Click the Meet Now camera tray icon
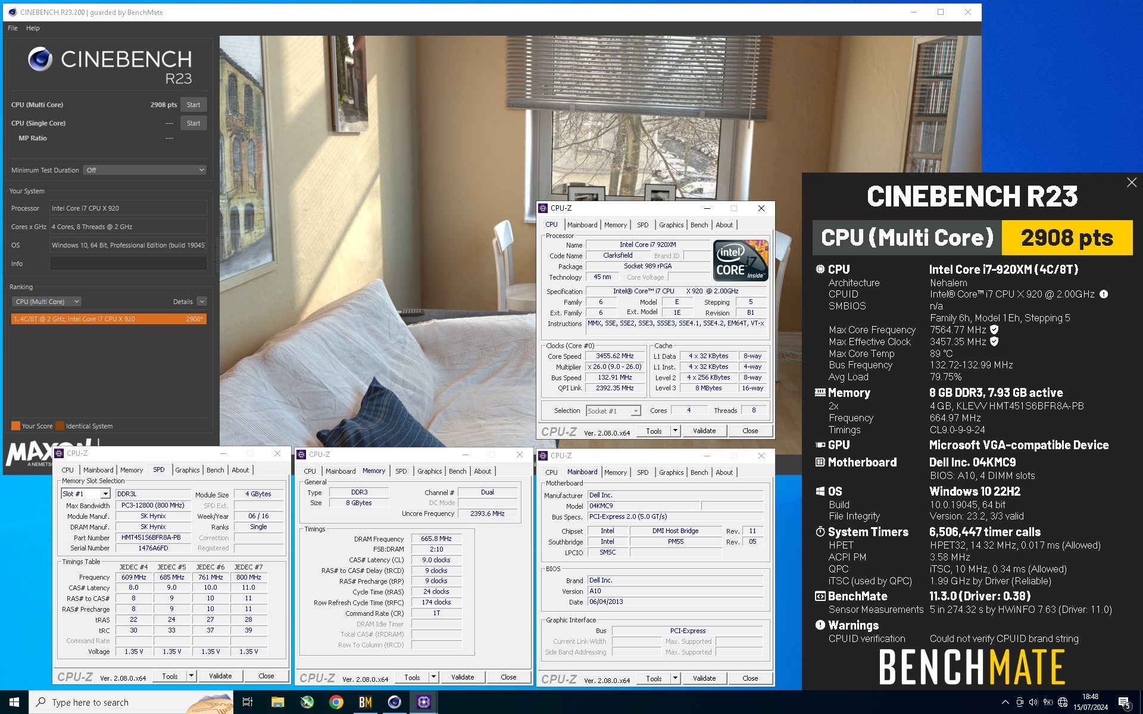 point(1020,702)
